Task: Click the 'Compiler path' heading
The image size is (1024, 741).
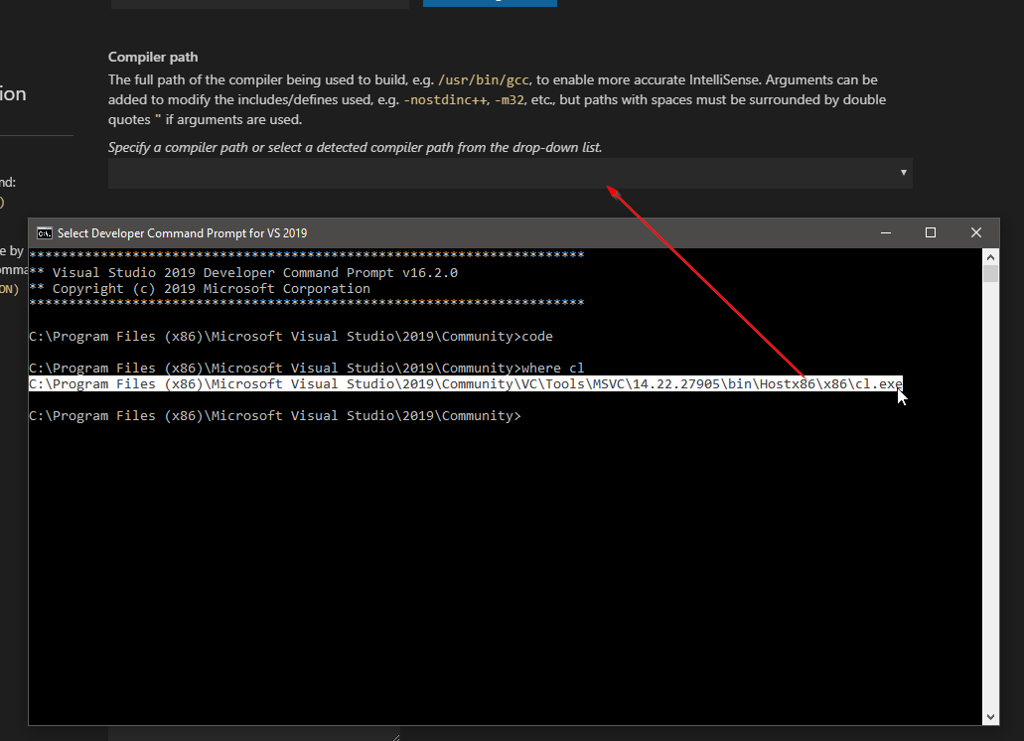Action: (x=153, y=57)
